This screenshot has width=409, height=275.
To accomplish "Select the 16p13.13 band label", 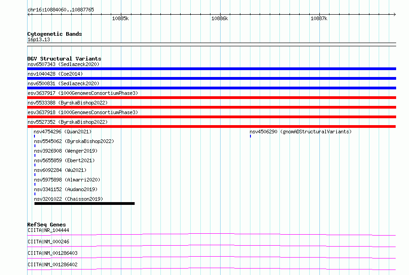I will click(x=39, y=39).
